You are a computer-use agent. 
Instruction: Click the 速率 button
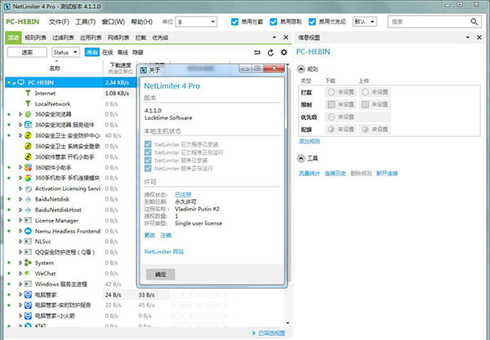pos(27,52)
